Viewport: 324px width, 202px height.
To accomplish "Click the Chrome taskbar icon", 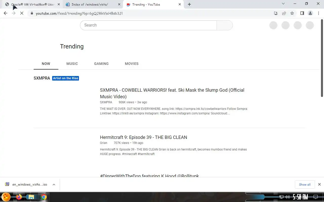I will (x=44, y=197).
